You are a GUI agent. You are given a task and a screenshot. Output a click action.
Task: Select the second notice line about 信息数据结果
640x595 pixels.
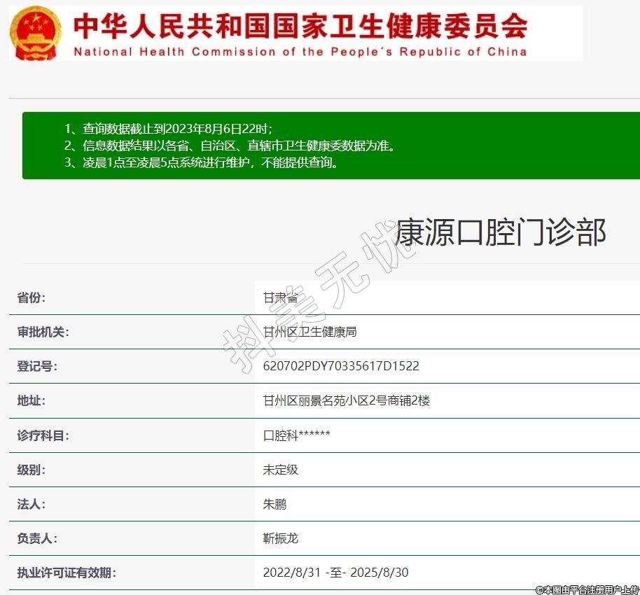click(230, 146)
